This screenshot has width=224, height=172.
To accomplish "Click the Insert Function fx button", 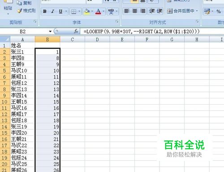I will point(76,31).
